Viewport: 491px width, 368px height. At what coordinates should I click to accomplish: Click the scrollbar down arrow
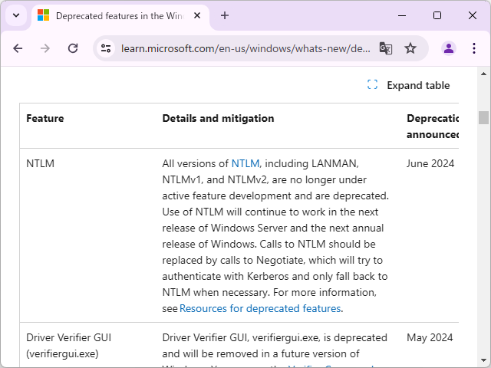tap(483, 361)
